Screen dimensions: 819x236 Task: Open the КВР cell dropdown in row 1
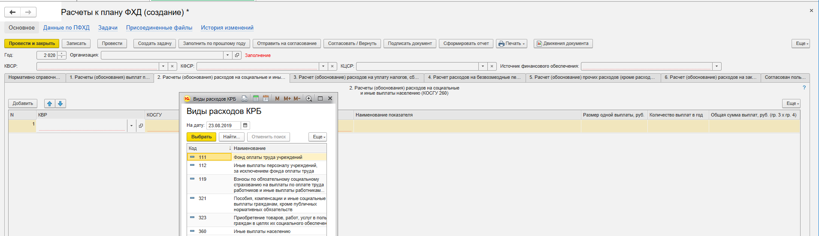click(131, 125)
